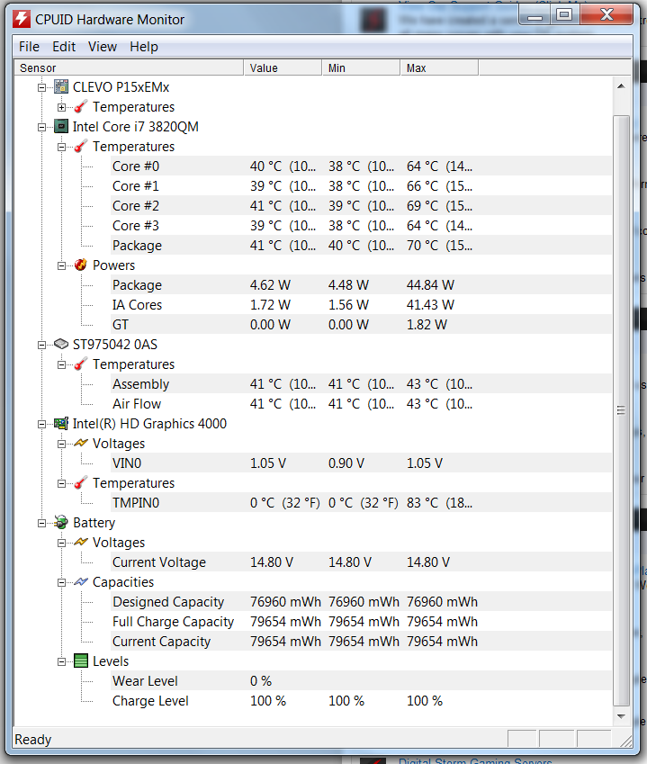This screenshot has height=764, width=647.
Task: Select the TMPIN0 row
Action: 362,503
